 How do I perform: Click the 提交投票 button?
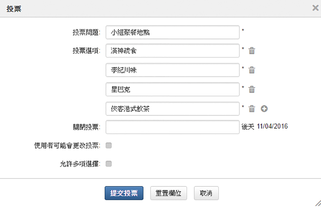(124, 193)
